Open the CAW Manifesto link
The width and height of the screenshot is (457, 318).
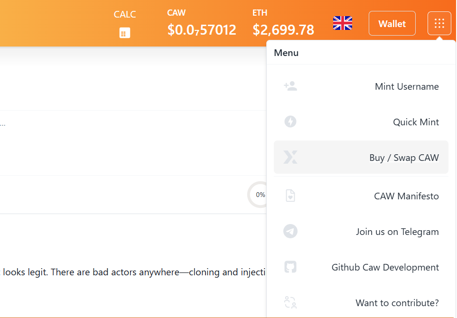tap(361, 196)
